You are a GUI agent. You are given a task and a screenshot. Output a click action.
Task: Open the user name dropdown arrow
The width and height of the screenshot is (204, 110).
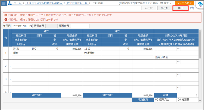click(x=171, y=3)
